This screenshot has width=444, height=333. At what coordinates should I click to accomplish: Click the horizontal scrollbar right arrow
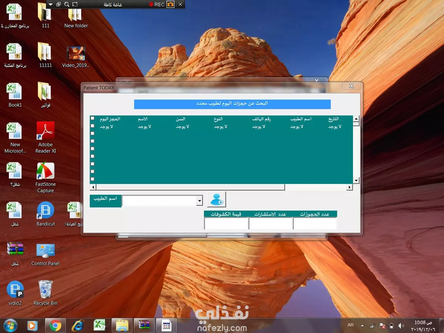(x=349, y=187)
